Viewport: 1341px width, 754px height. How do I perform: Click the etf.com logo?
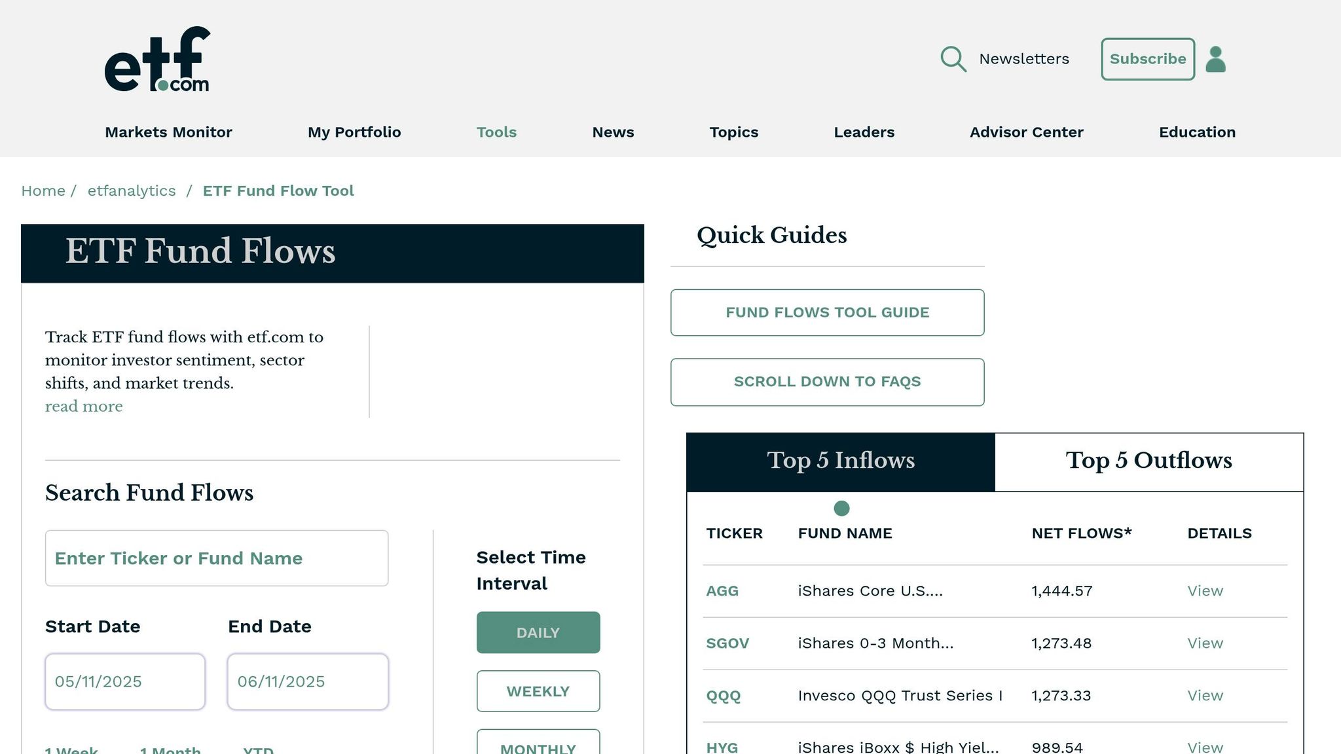[x=157, y=59]
